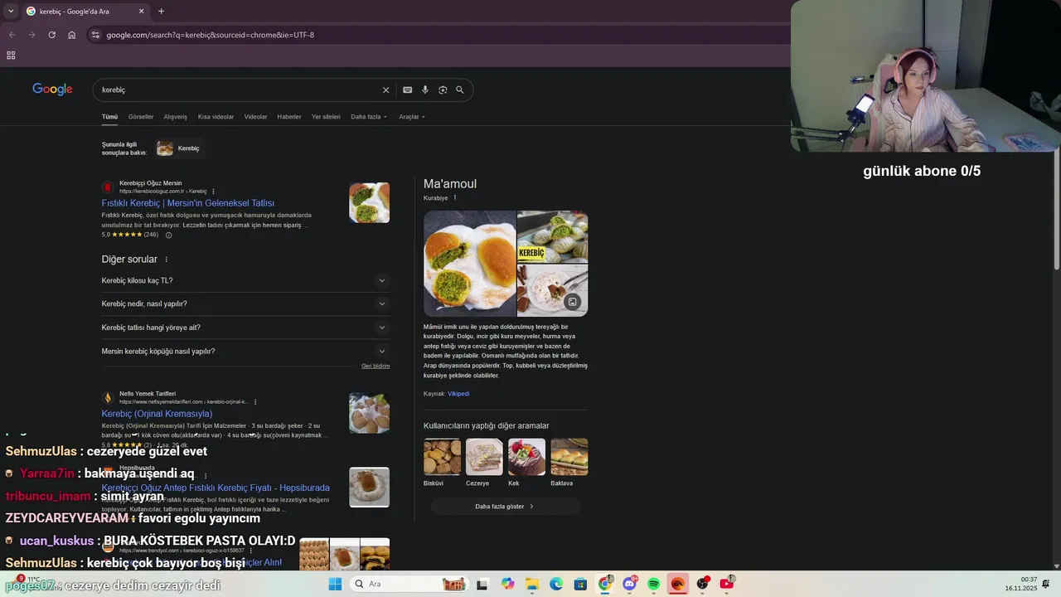
Task: Click the Google logo
Action: tap(52, 90)
